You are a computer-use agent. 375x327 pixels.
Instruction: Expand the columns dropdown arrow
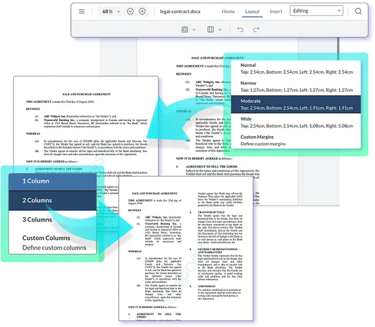[220, 29]
